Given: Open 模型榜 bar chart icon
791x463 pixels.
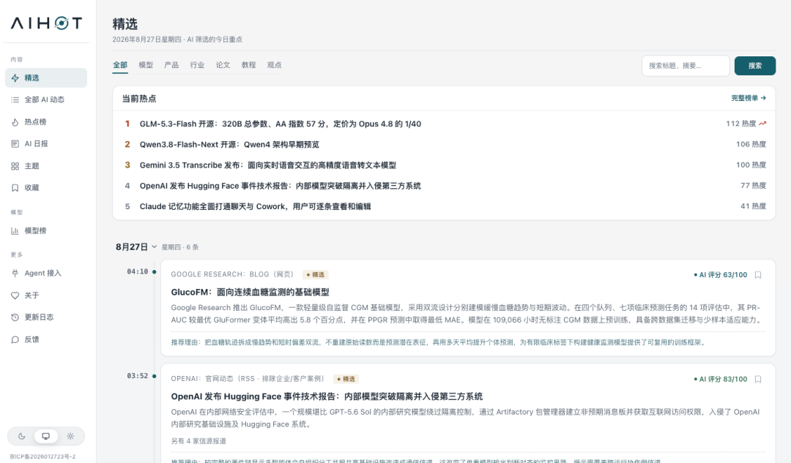Looking at the screenshot, I should 15,230.
